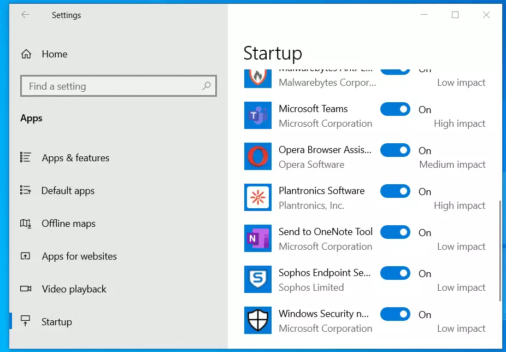506x352 pixels.
Task: Click the Default apps icon
Action: pyautogui.click(x=26, y=190)
